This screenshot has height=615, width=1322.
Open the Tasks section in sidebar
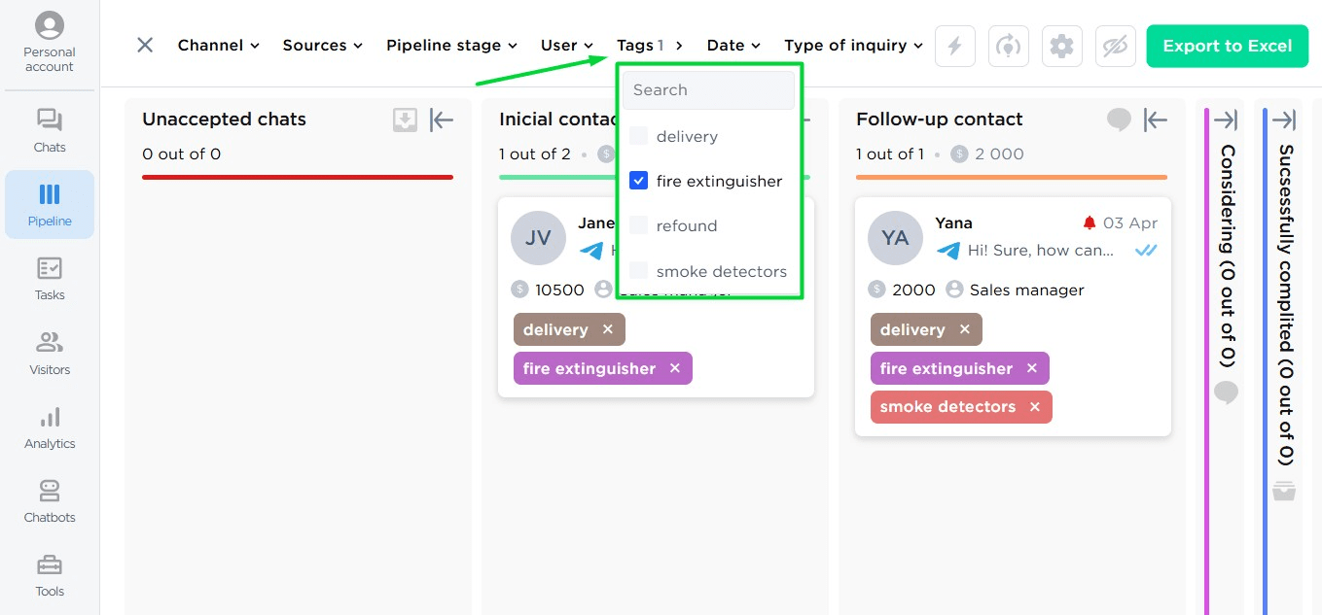pyautogui.click(x=49, y=279)
